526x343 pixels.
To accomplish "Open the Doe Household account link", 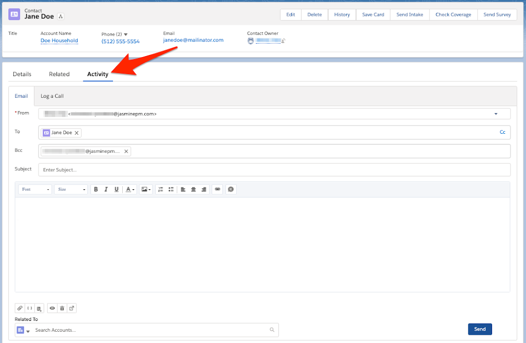I will tap(59, 41).
